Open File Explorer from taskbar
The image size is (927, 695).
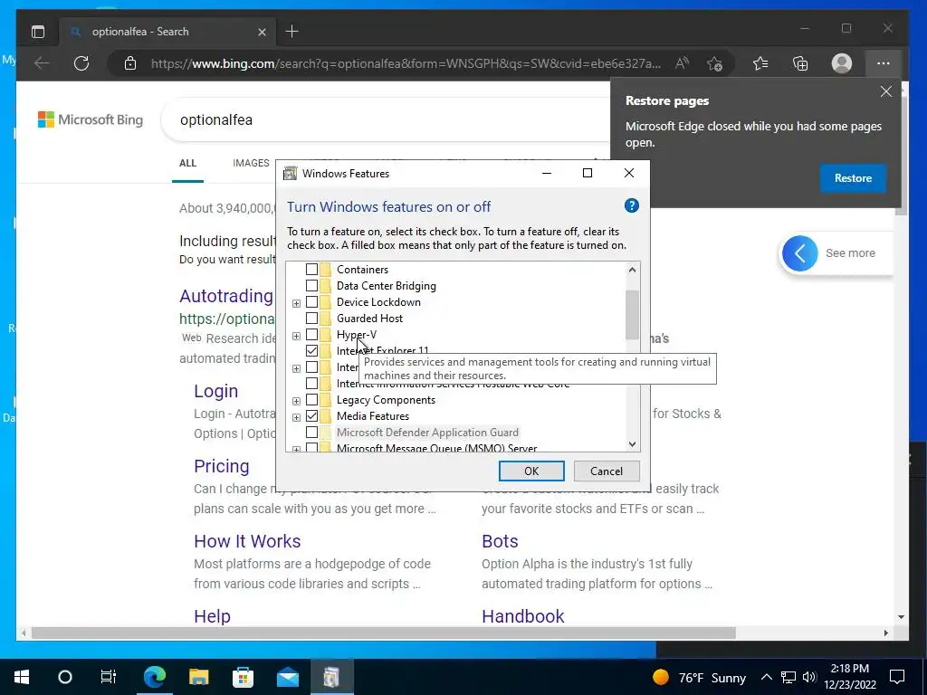pos(198,677)
